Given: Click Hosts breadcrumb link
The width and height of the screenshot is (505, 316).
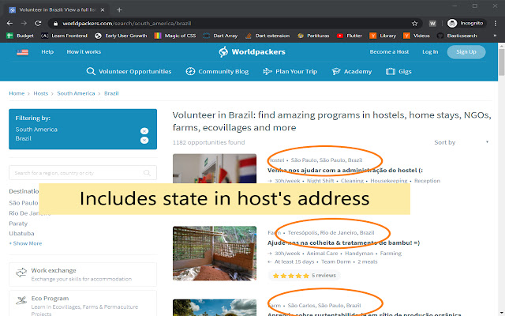Looking at the screenshot, I should point(40,93).
